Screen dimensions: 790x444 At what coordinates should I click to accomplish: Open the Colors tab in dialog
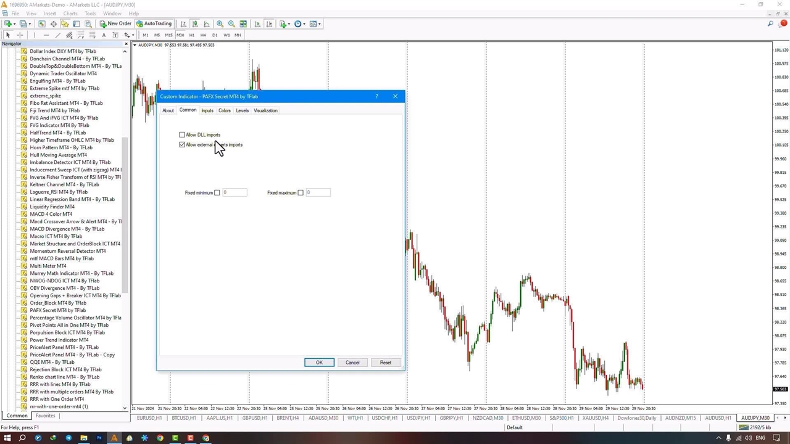(x=224, y=111)
